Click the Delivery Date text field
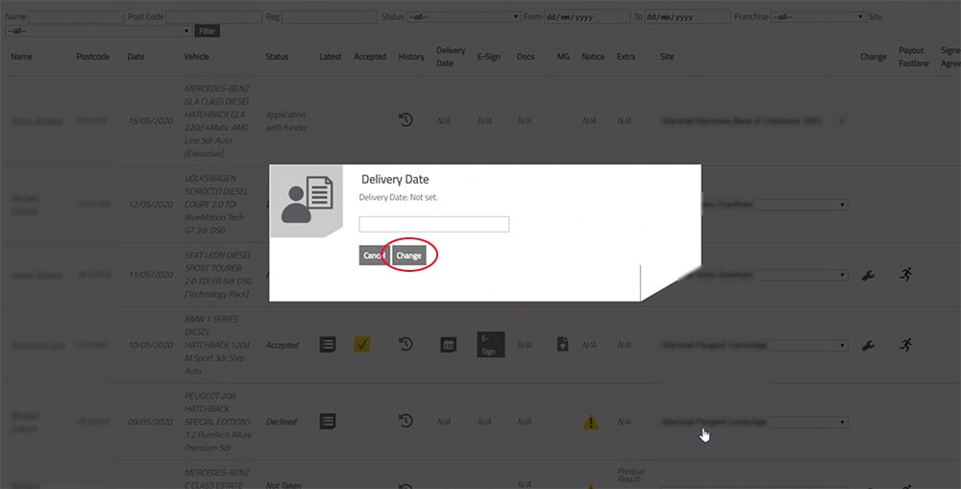 pos(433,224)
